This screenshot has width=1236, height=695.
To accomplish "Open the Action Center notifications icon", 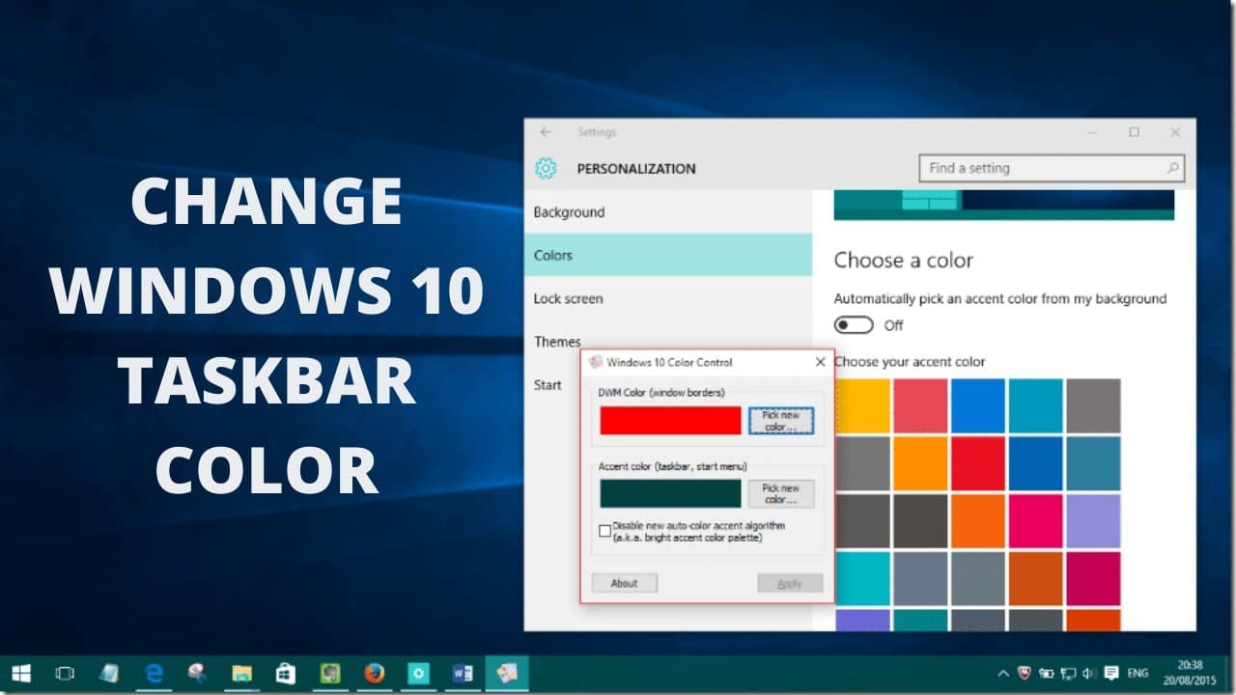I will (x=1111, y=673).
